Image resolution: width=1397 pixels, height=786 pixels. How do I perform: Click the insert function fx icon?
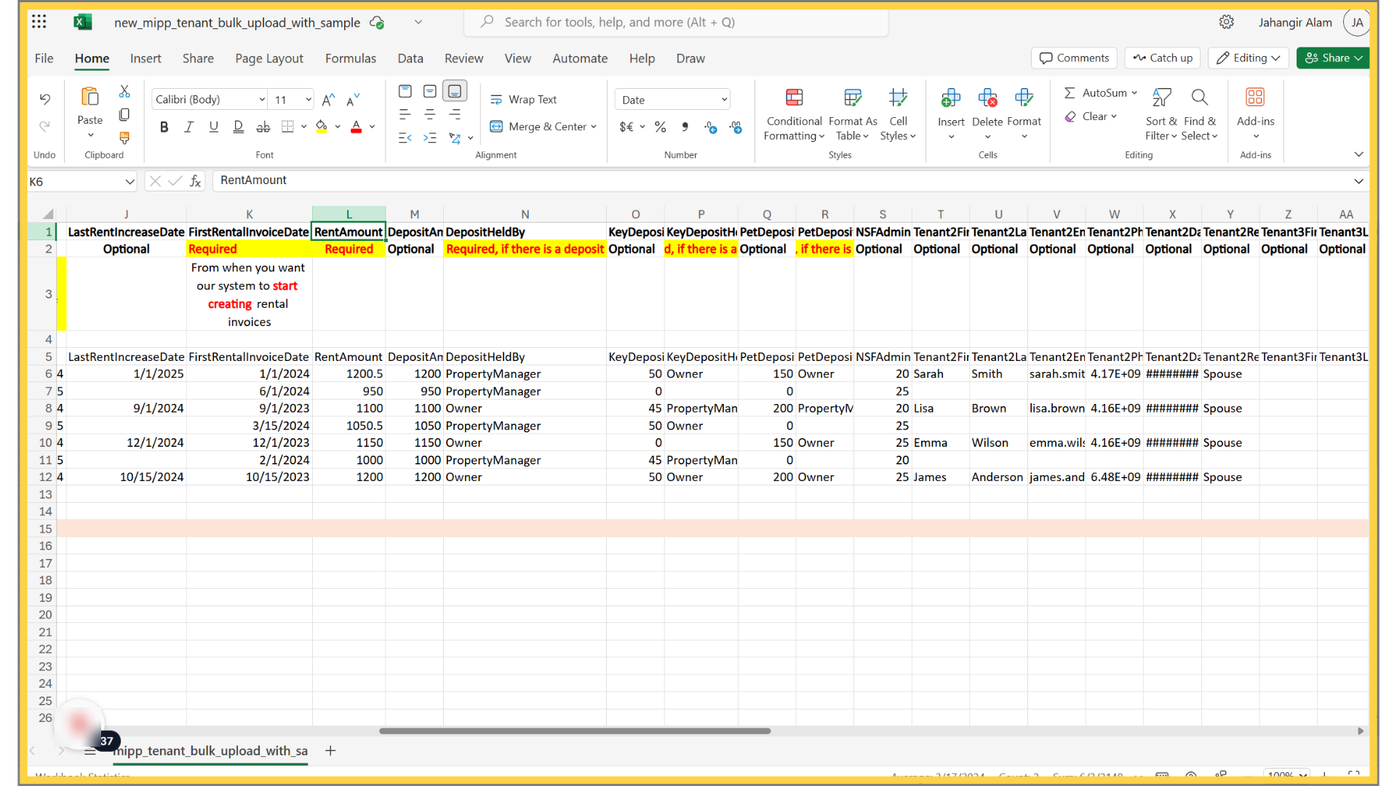196,181
